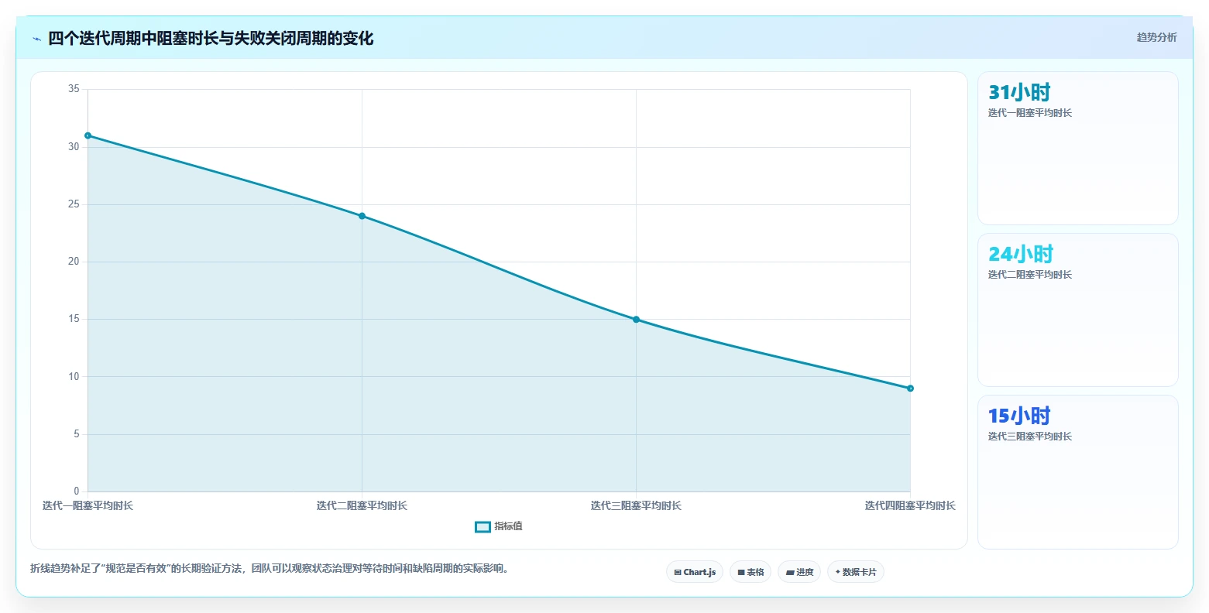Screen dimensions: 1209x613
Task: Click the y-axis tick label 0
Action: 77,491
